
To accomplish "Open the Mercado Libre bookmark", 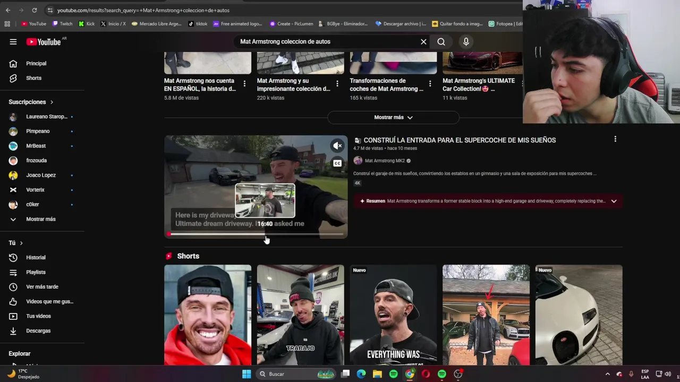I will [157, 24].
